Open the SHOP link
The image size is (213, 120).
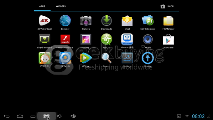tap(167, 6)
